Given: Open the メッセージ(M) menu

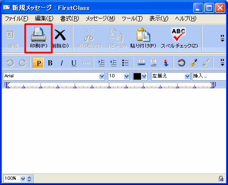Looking at the screenshot, I should (100, 18).
